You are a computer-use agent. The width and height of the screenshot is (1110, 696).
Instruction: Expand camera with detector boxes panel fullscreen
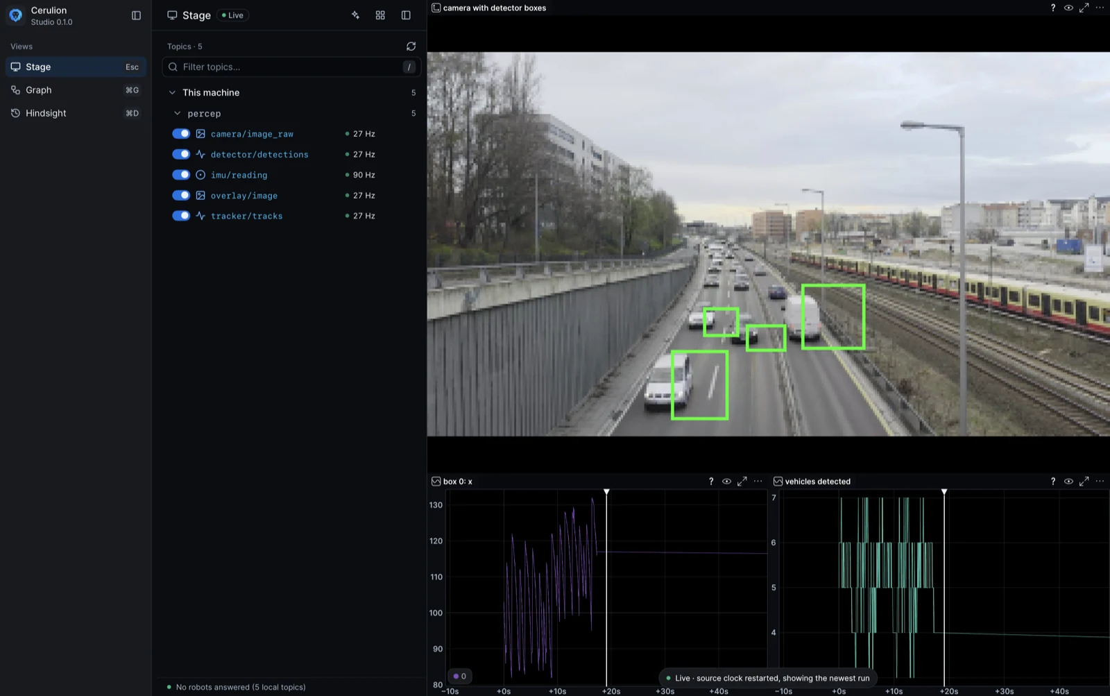click(x=1084, y=8)
